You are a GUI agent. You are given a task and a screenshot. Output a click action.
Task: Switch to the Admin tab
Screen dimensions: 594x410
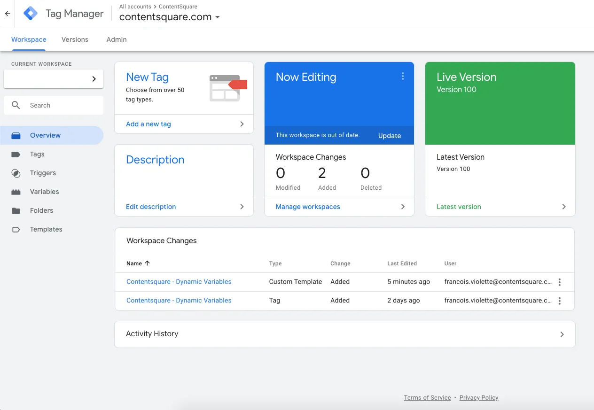[117, 39]
